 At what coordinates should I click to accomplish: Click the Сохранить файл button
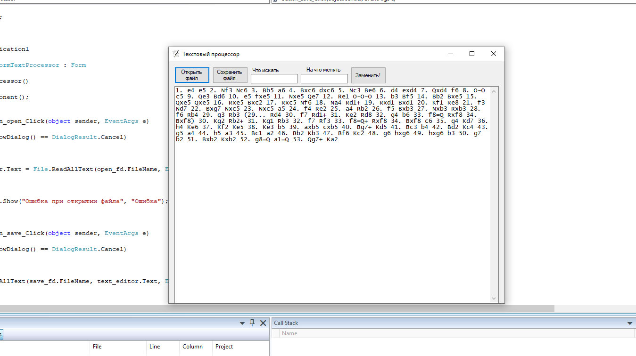click(230, 75)
